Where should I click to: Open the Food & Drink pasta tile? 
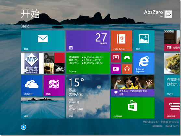[172, 63]
